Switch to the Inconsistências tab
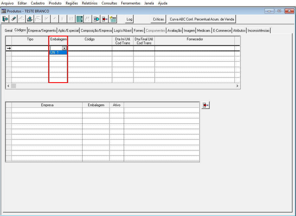This screenshot has width=296, height=216. pos(259,31)
